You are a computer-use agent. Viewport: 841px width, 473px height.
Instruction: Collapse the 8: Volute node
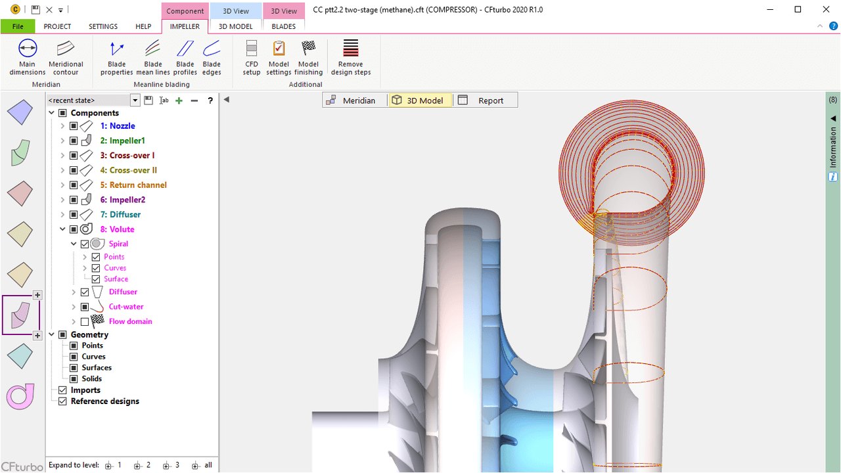[62, 229]
